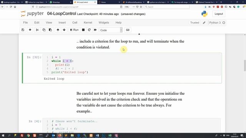The image size is (246, 138).
Task: Click the kernel idle circle indicator
Action: pos(224,23)
